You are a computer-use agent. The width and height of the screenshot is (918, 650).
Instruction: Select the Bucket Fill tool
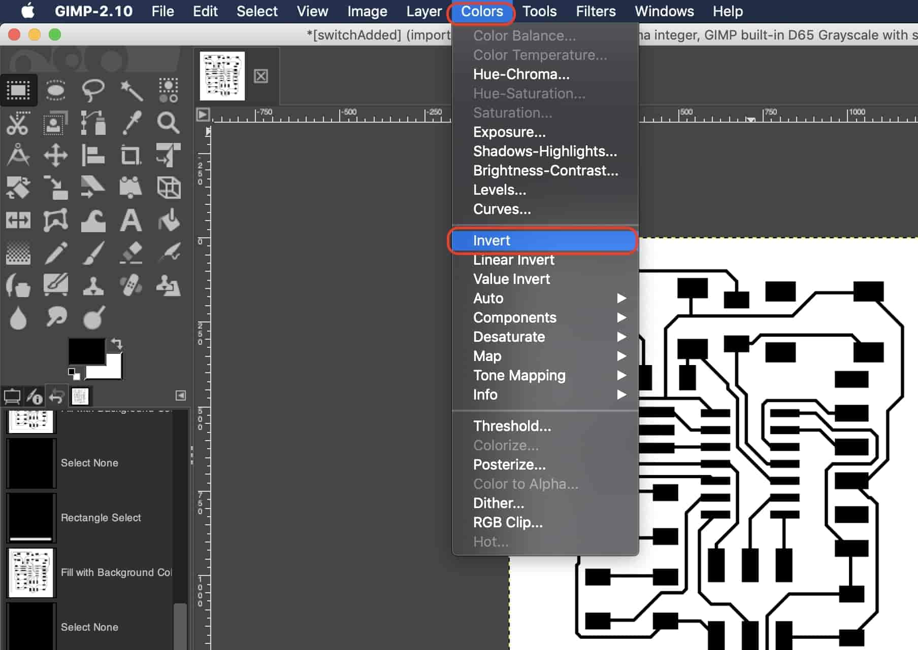(x=169, y=220)
